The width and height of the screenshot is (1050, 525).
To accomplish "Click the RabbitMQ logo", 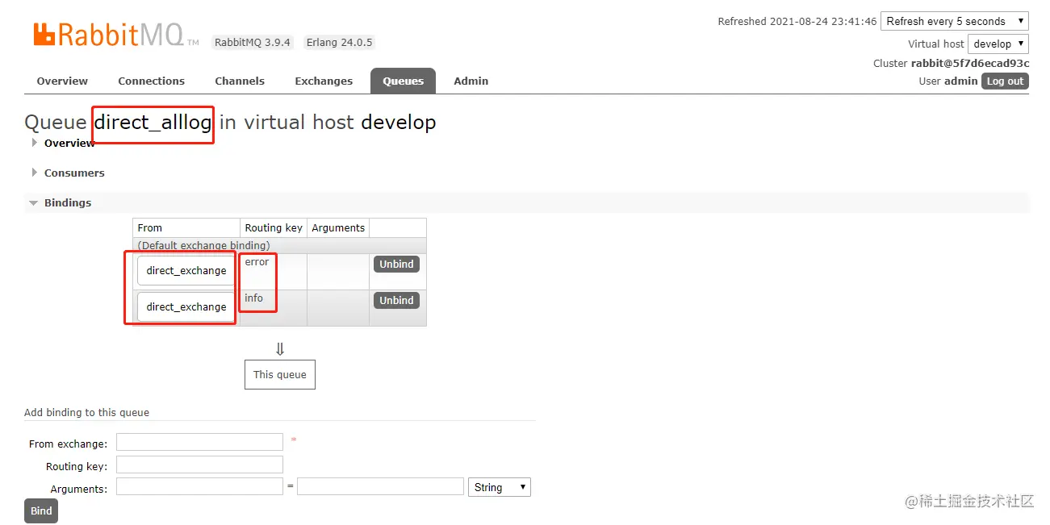I will (115, 35).
